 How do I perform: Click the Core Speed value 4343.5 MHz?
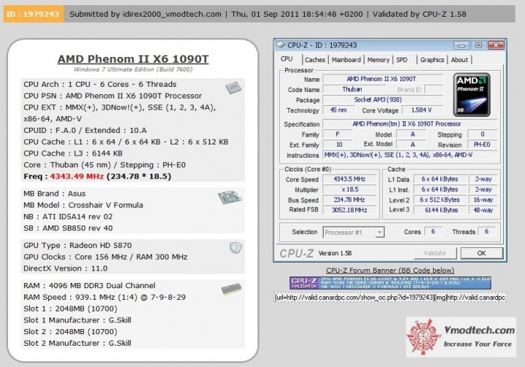point(349,179)
